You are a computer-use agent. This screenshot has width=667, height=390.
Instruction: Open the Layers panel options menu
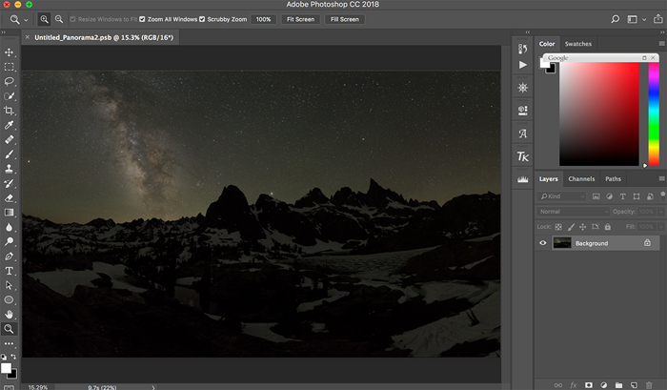pyautogui.click(x=659, y=179)
